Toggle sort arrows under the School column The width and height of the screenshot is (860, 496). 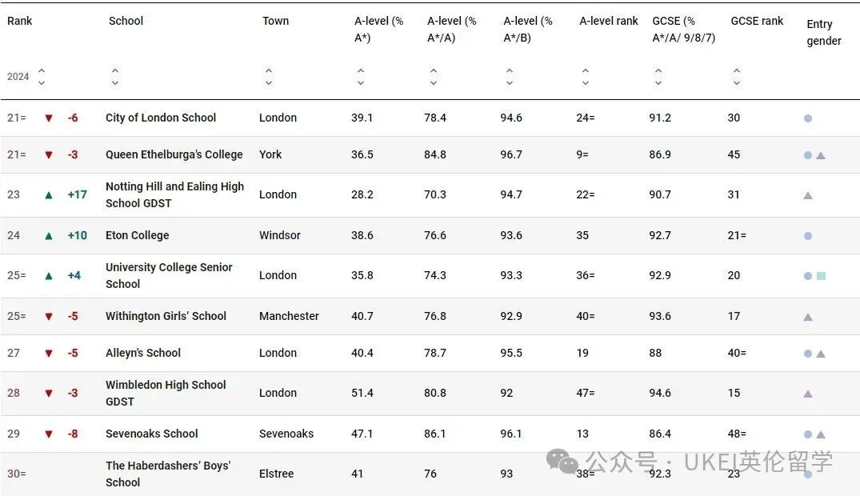pyautogui.click(x=115, y=77)
